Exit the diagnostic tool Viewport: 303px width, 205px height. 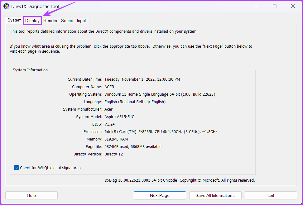[x=271, y=195]
